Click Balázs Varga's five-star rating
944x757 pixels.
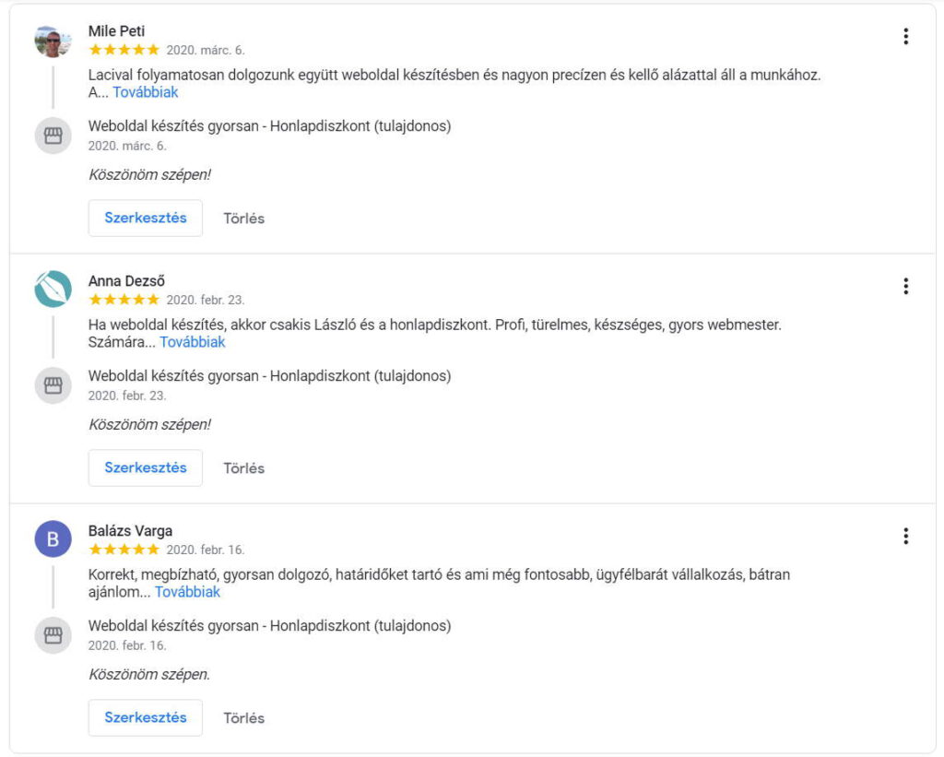124,550
